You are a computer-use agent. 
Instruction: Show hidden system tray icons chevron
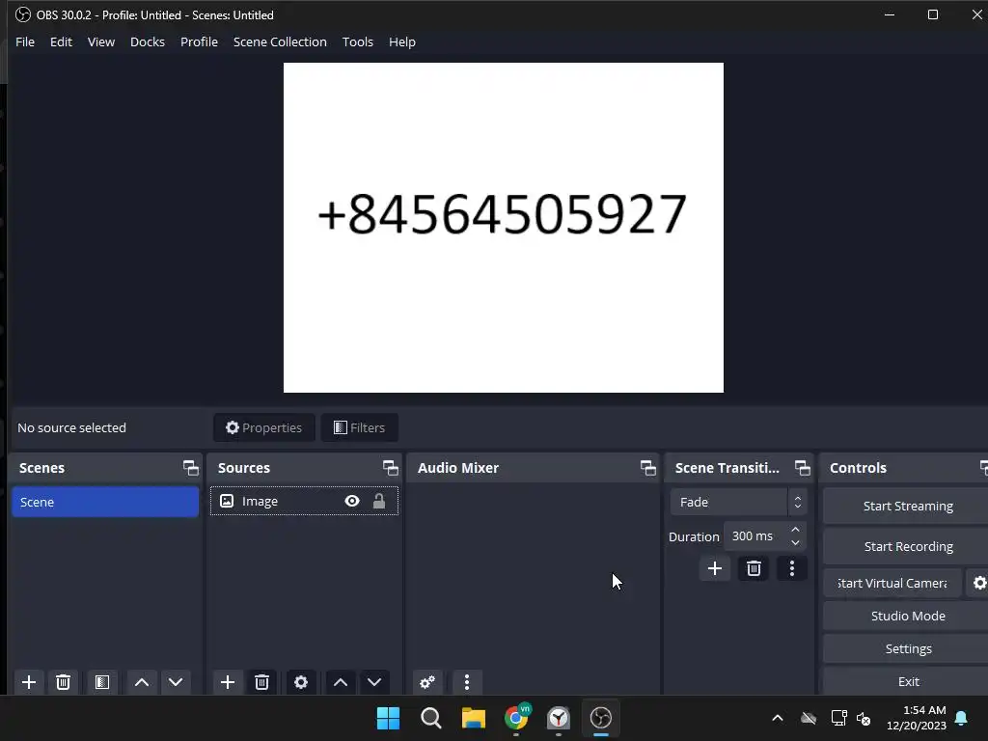click(x=778, y=718)
